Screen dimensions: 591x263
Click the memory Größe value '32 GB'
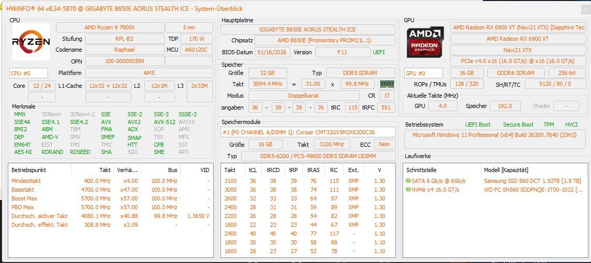(268, 73)
